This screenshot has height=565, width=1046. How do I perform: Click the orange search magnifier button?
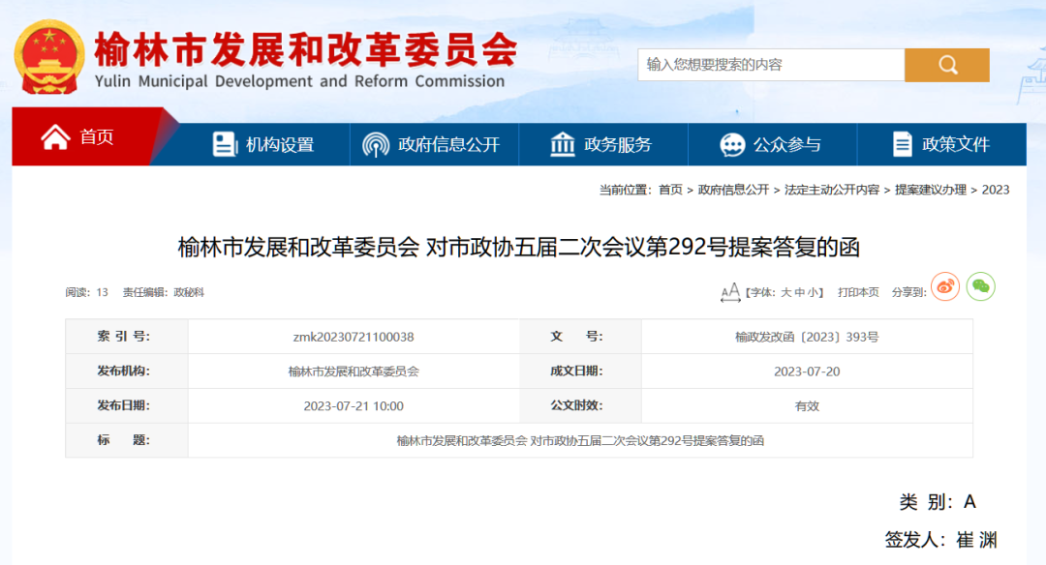[x=946, y=65]
